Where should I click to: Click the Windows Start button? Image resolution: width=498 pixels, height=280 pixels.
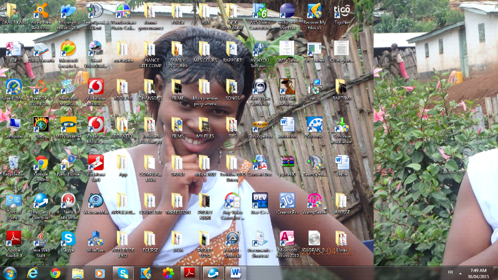click(x=10, y=273)
